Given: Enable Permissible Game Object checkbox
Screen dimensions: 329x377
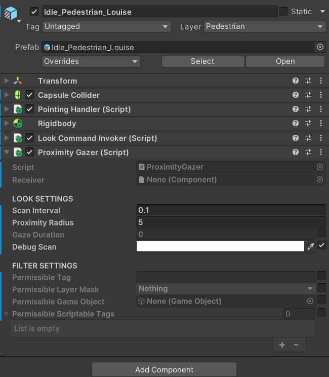Looking at the screenshot, I should (x=321, y=300).
